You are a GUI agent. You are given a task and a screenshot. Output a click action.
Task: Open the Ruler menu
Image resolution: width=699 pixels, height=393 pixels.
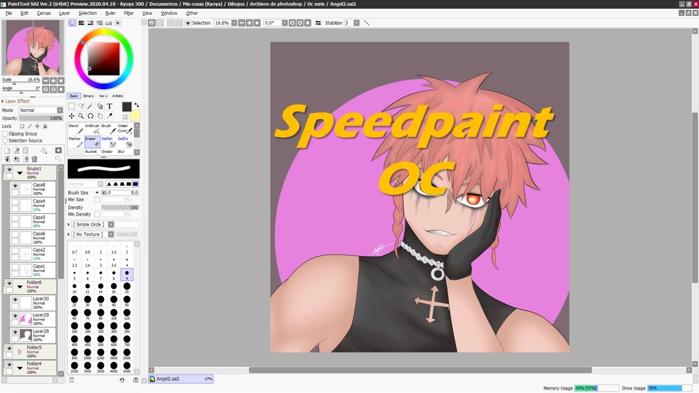point(110,13)
